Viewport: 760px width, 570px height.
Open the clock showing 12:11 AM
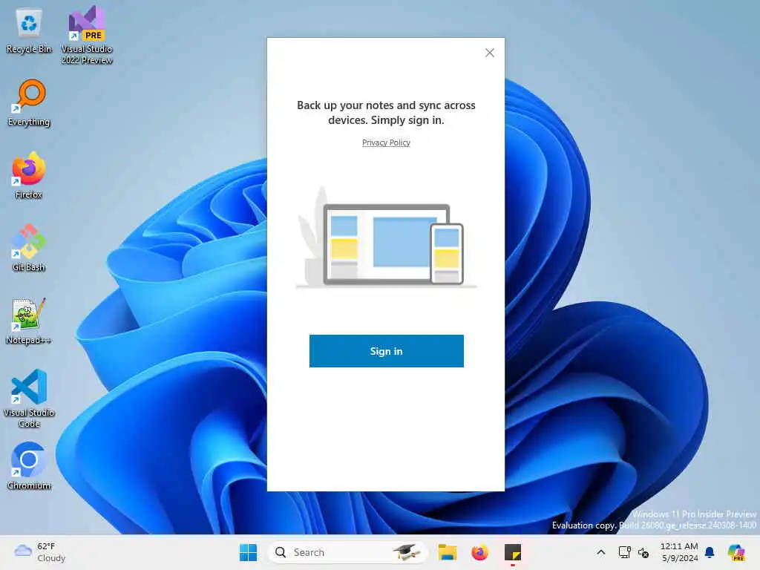click(680, 552)
